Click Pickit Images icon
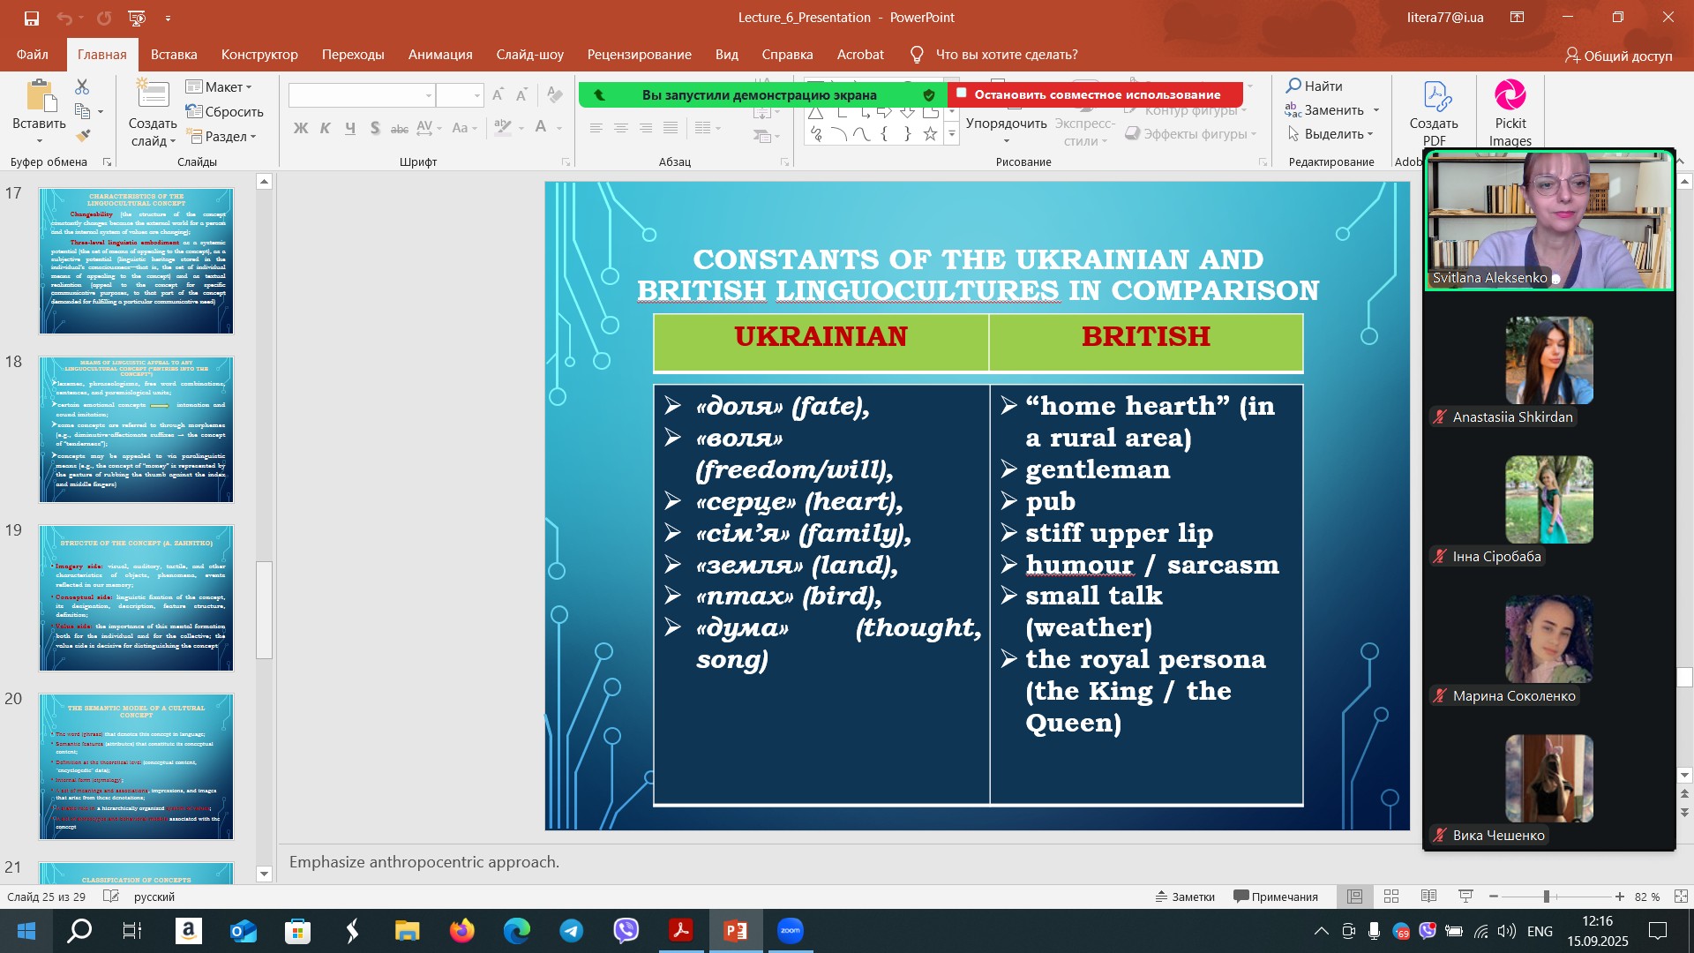Screen dimensions: 1694x953 1510,113
